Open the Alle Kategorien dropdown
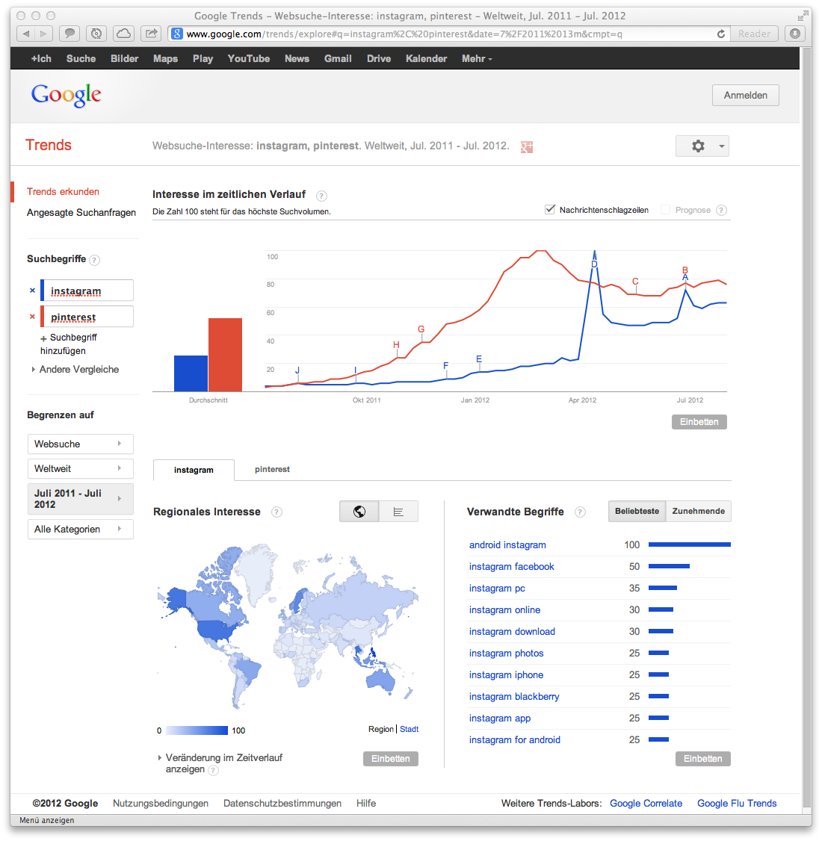 81,530
